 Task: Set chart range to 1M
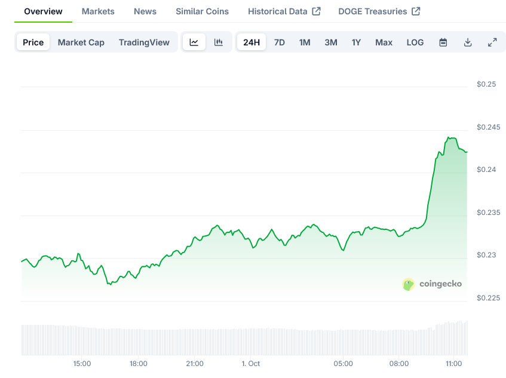305,42
